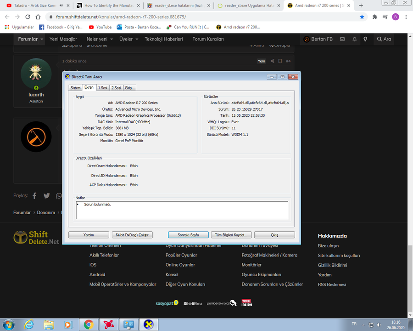Close the Taladro YouTube tab

[x=68, y=6]
